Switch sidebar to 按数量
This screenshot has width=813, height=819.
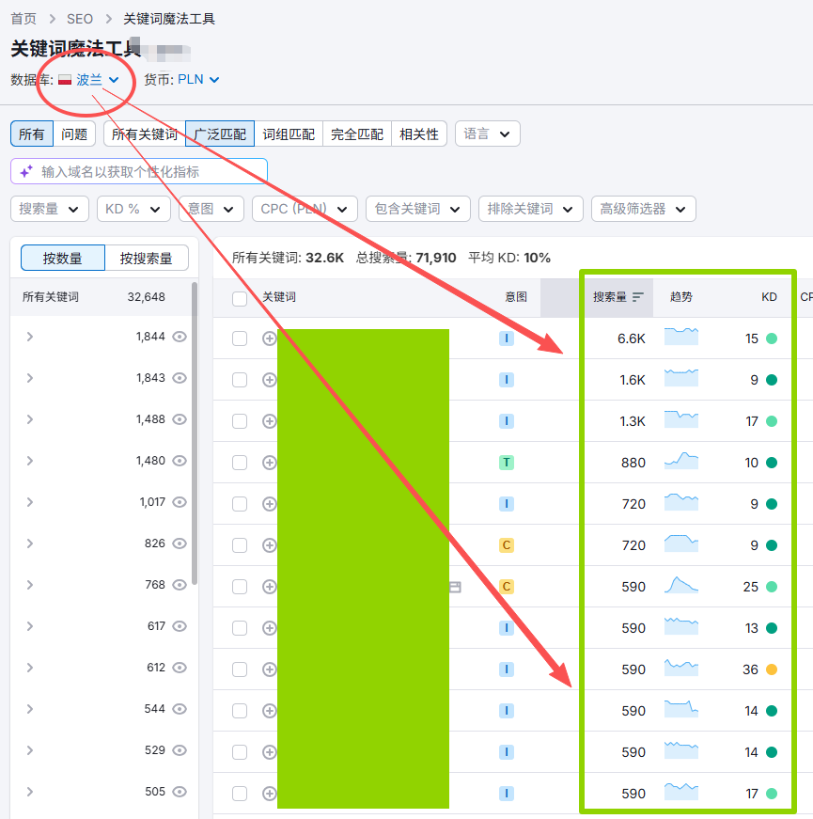(63, 258)
